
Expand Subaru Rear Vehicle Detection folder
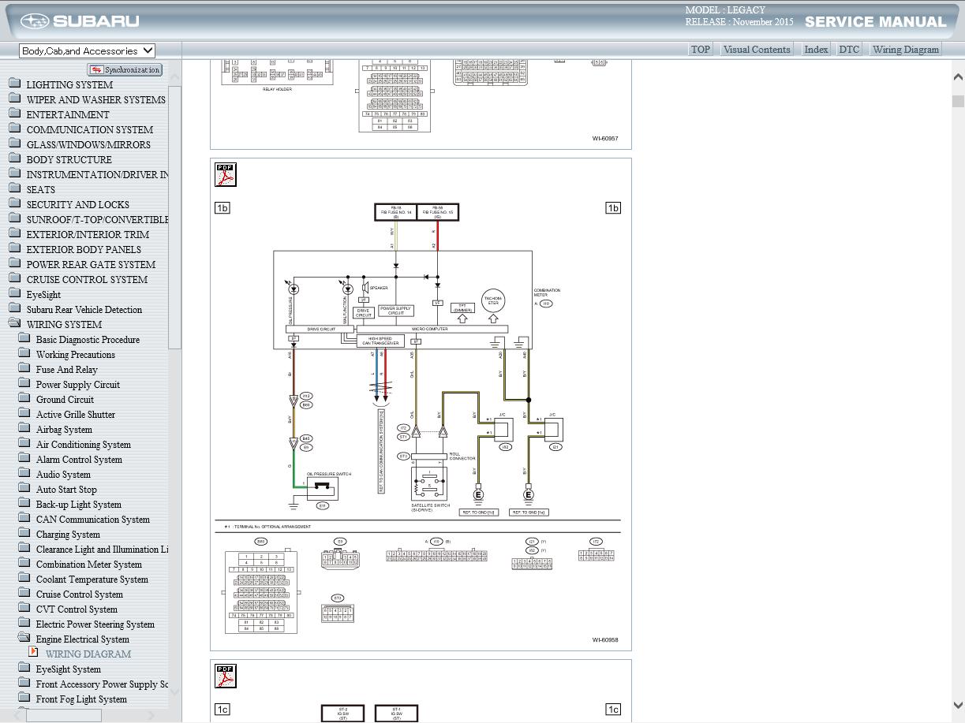tap(15, 308)
